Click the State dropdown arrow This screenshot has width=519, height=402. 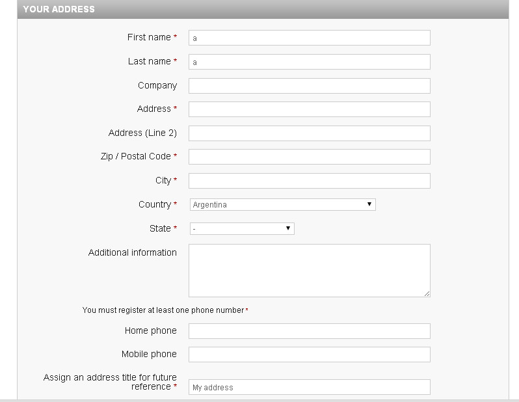tap(288, 228)
